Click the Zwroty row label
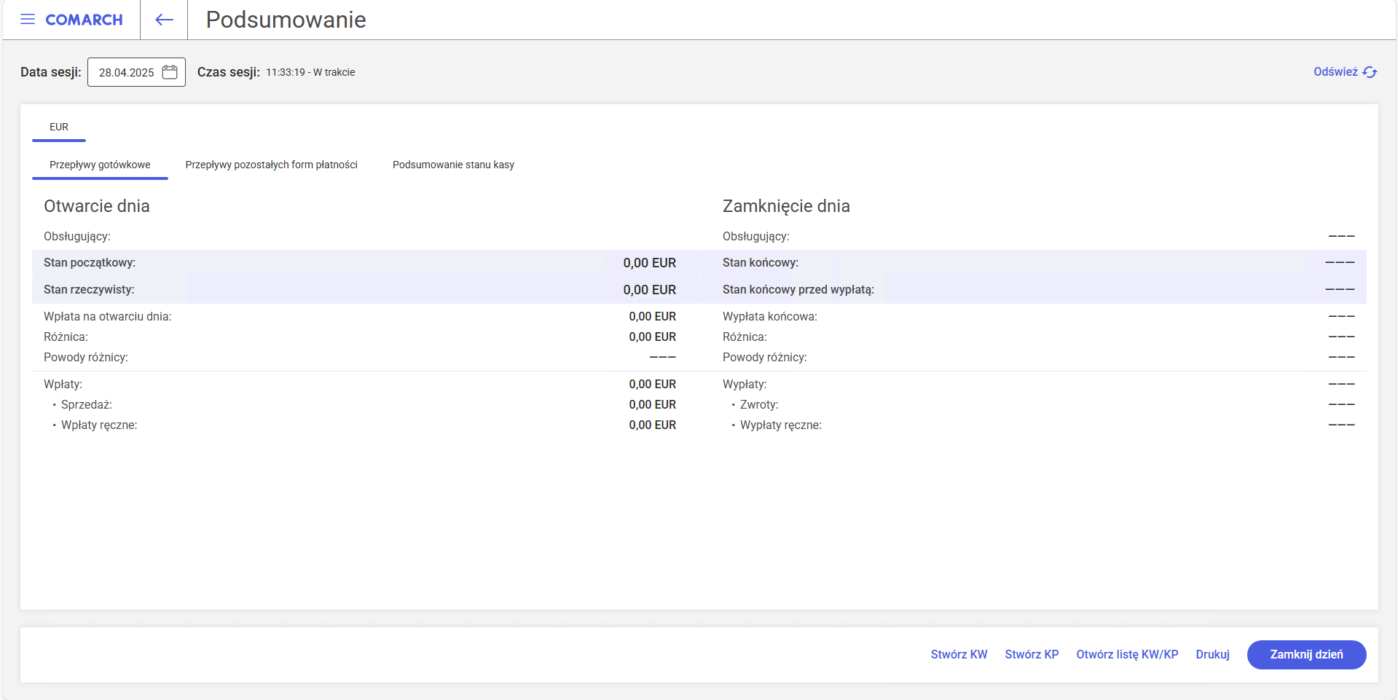This screenshot has height=700, width=1398. tap(759, 405)
